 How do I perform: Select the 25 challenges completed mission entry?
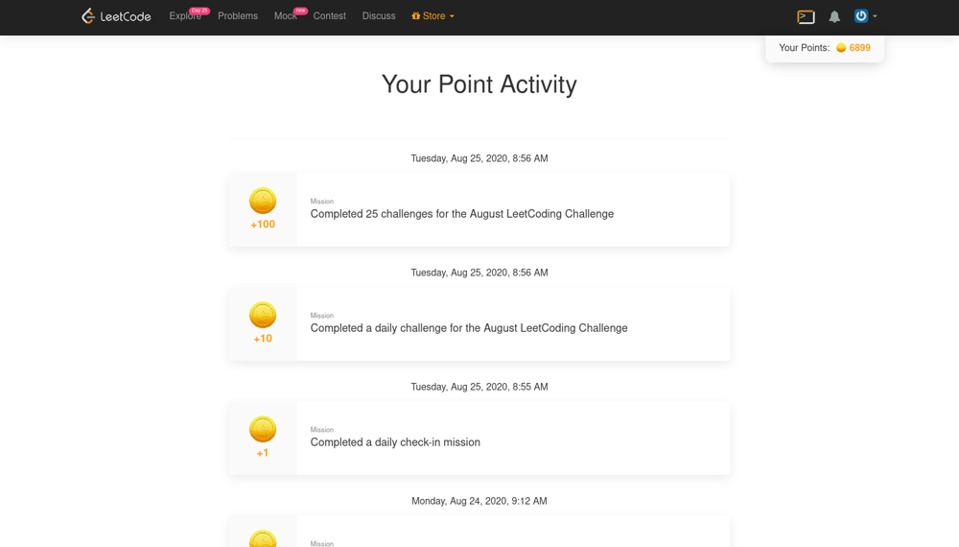(x=461, y=214)
